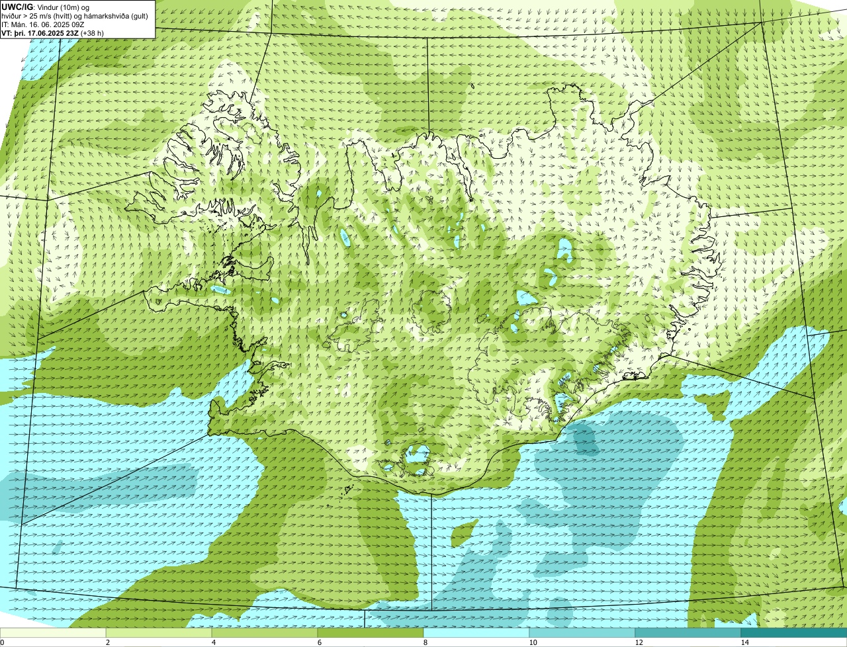The height and width of the screenshot is (647, 847).
Task: Click the legend scale label "6"
Action: (x=319, y=642)
